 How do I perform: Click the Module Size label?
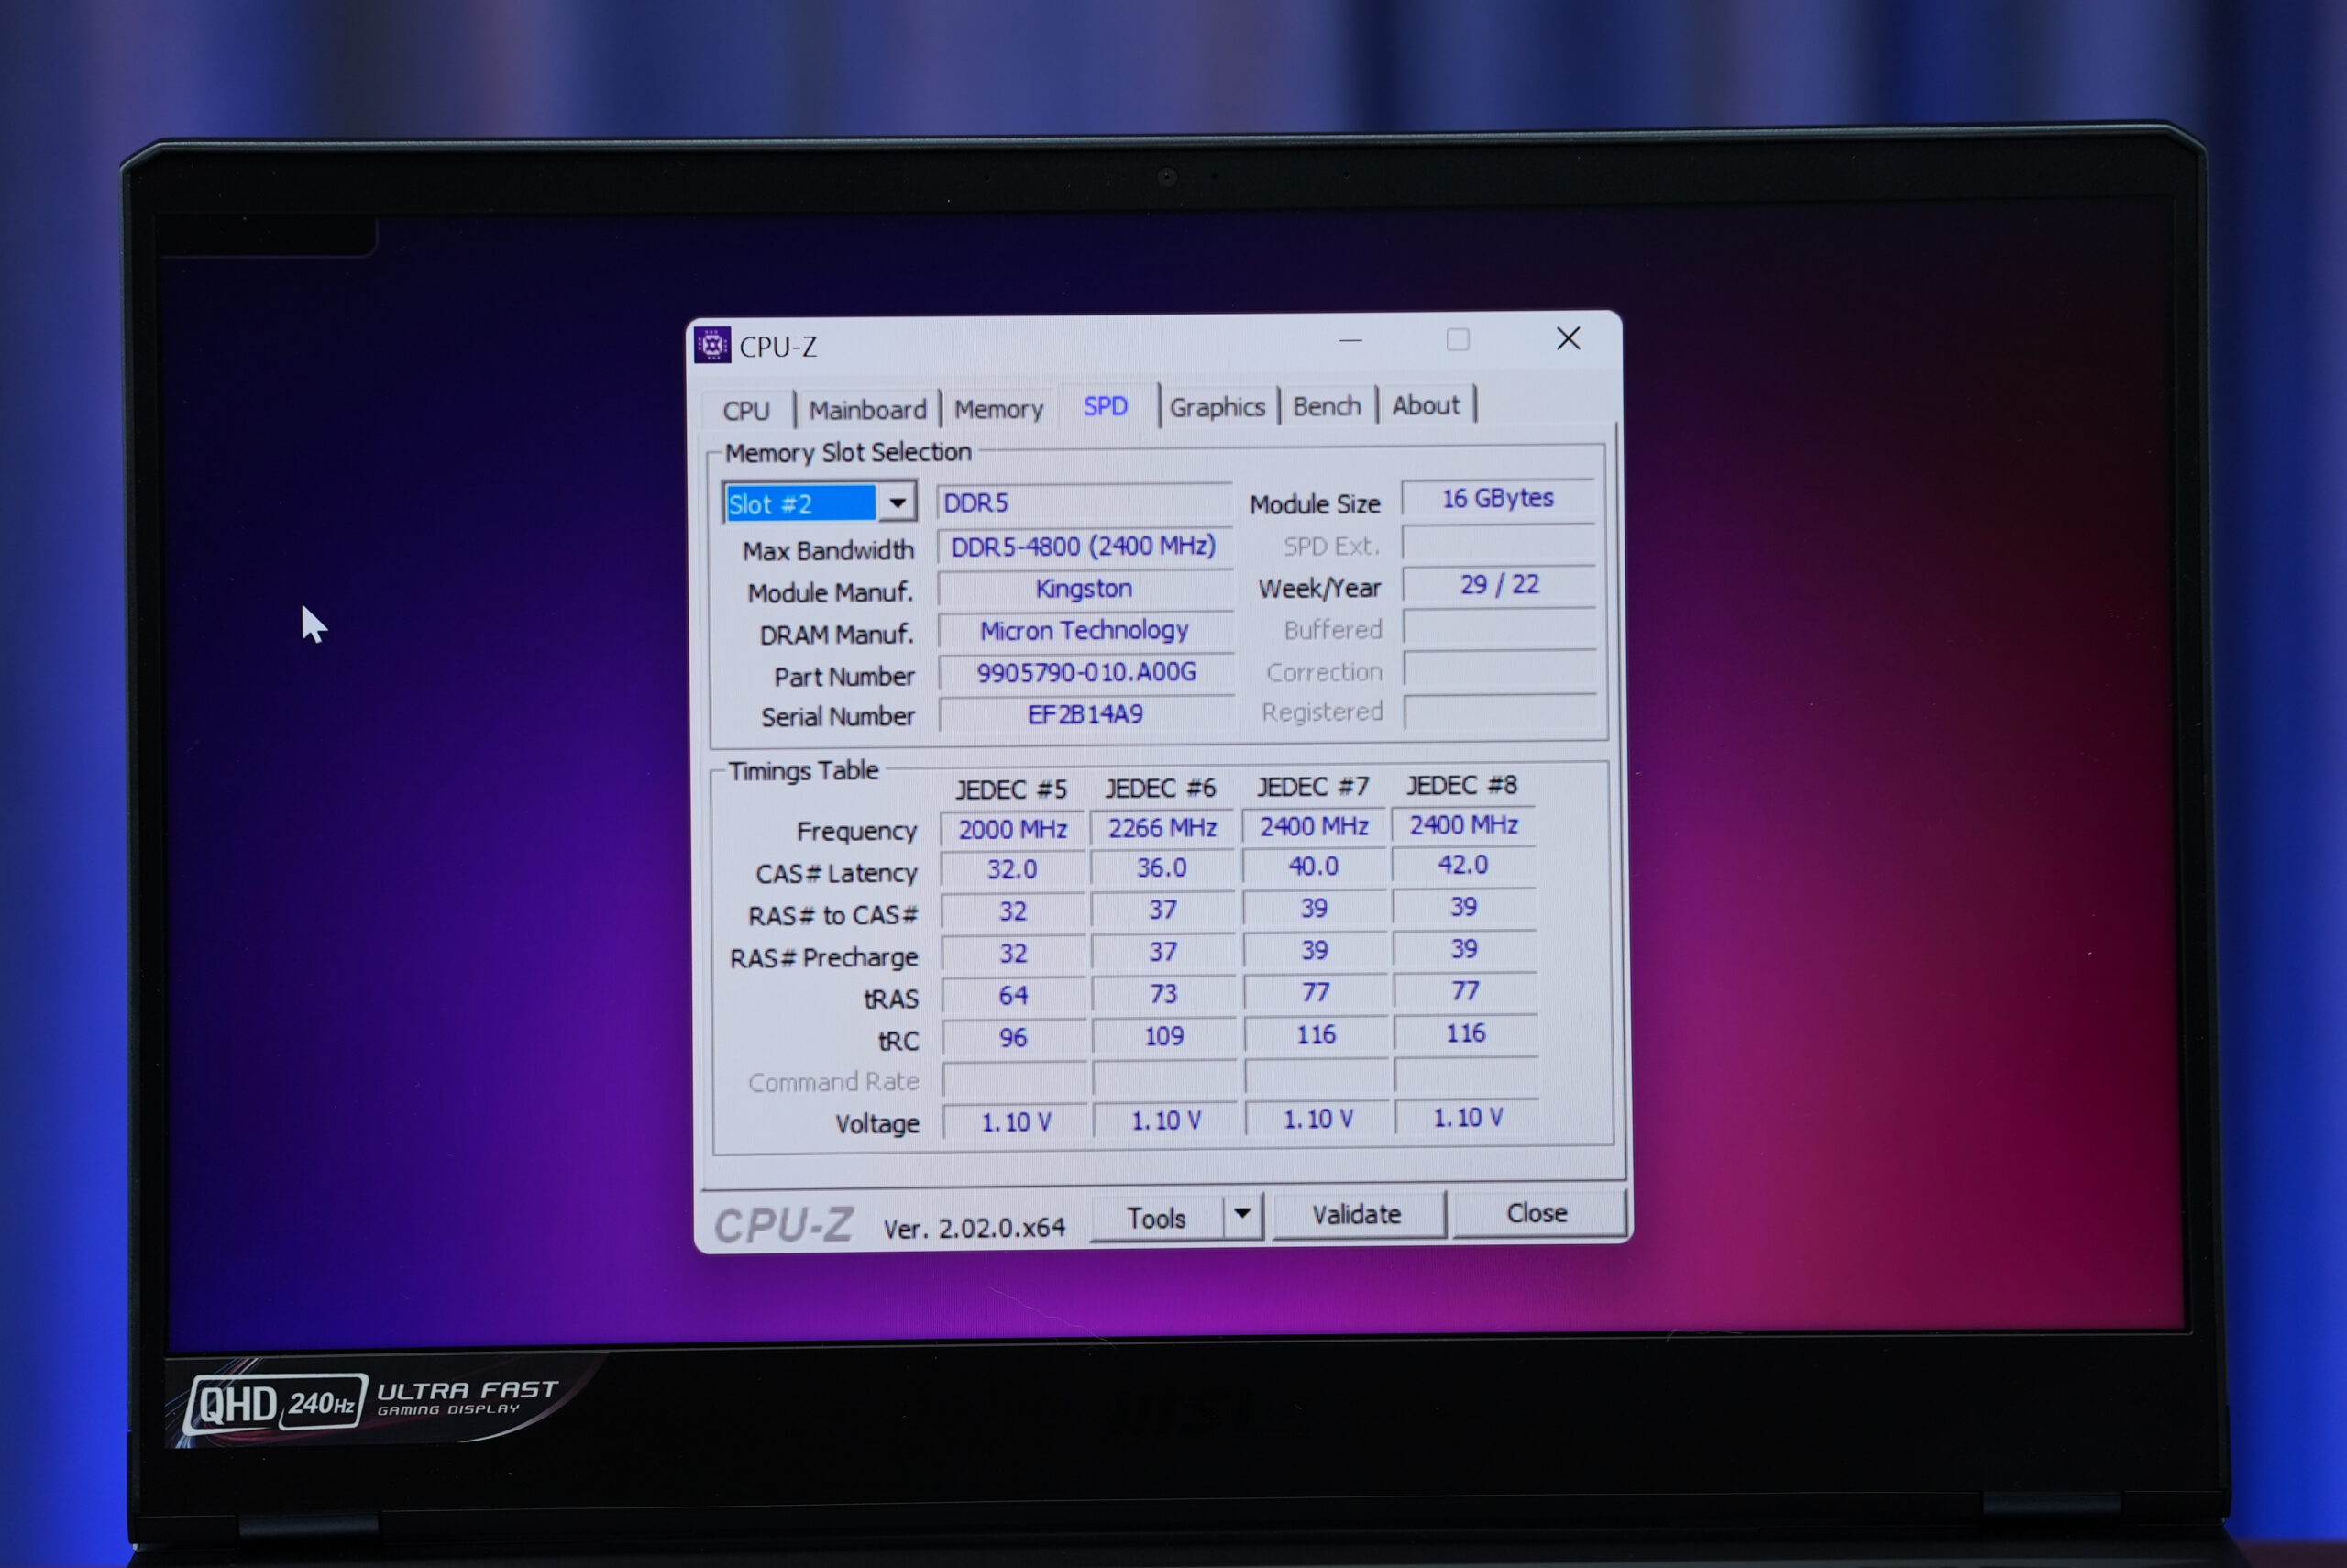point(1315,504)
